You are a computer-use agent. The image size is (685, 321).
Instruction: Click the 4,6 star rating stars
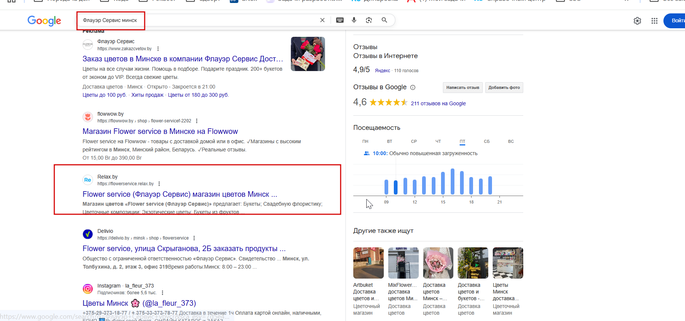(389, 102)
